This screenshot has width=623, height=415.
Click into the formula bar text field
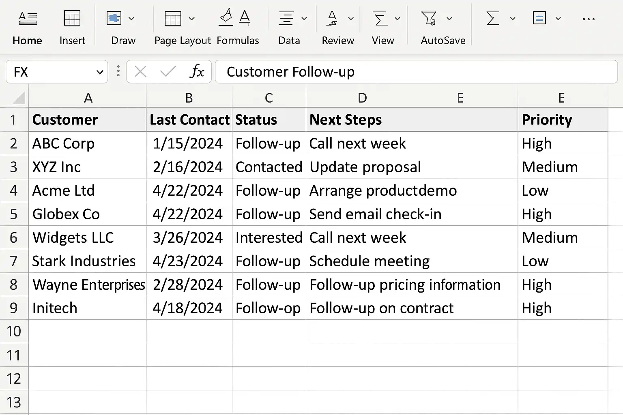point(416,72)
